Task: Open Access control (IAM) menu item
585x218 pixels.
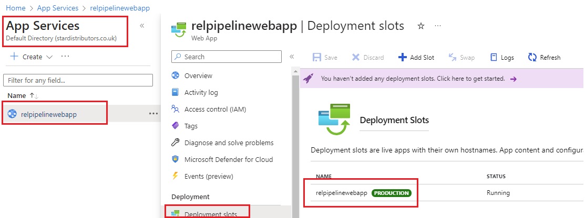Action: pos(215,109)
